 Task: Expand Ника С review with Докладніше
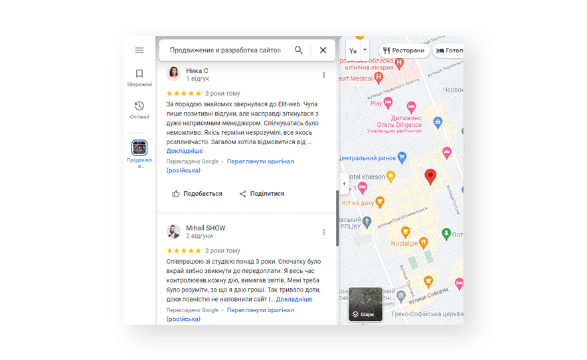click(185, 151)
